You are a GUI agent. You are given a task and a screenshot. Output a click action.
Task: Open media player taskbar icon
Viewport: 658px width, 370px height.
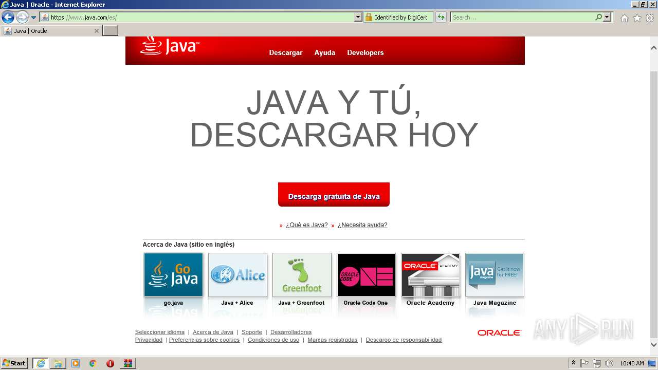[76, 363]
